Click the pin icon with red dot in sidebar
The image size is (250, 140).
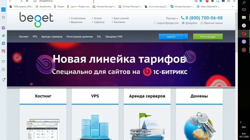[x=4, y=80]
